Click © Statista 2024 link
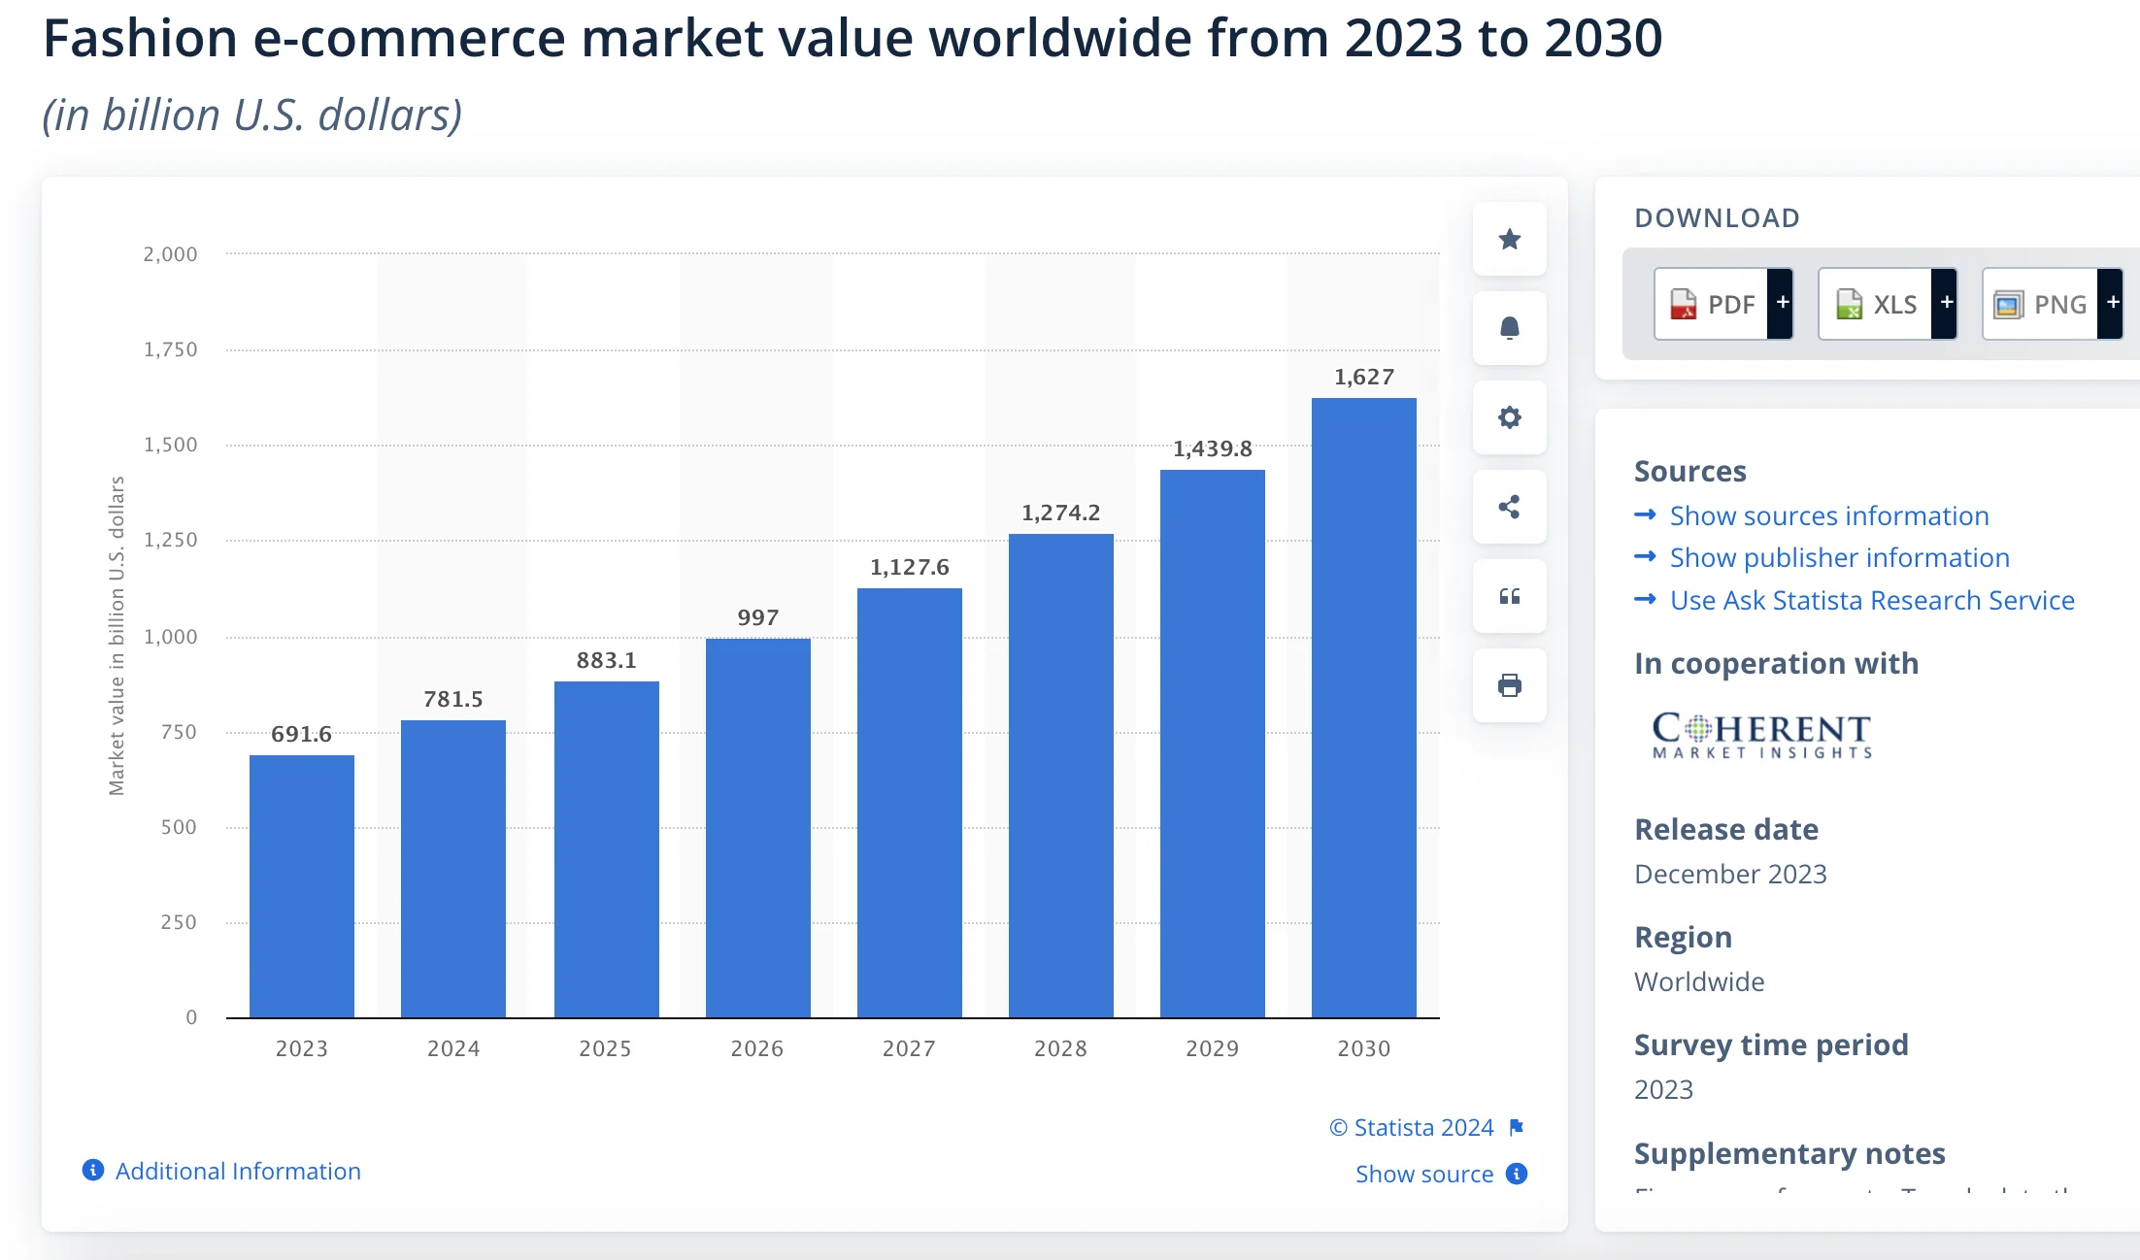The width and height of the screenshot is (2140, 1260). (1411, 1127)
